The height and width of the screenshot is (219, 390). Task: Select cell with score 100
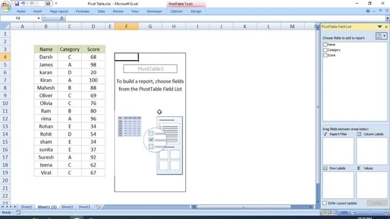[x=93, y=80]
